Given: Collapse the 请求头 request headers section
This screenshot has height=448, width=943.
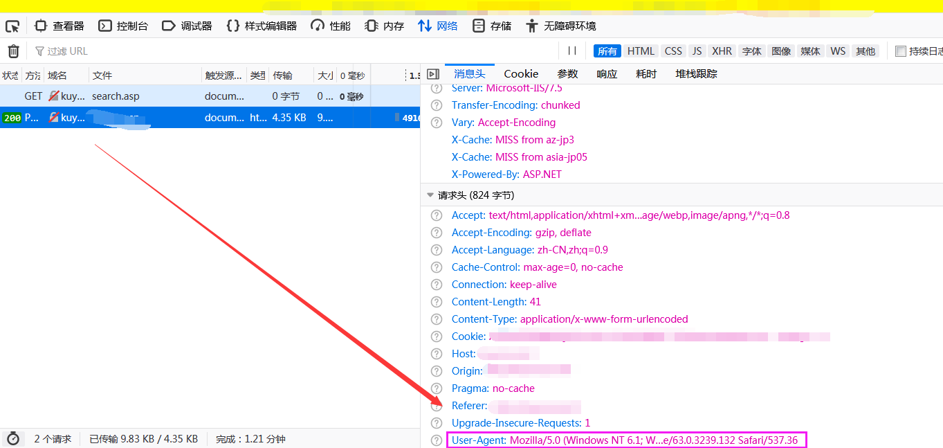Looking at the screenshot, I should pyautogui.click(x=430, y=195).
